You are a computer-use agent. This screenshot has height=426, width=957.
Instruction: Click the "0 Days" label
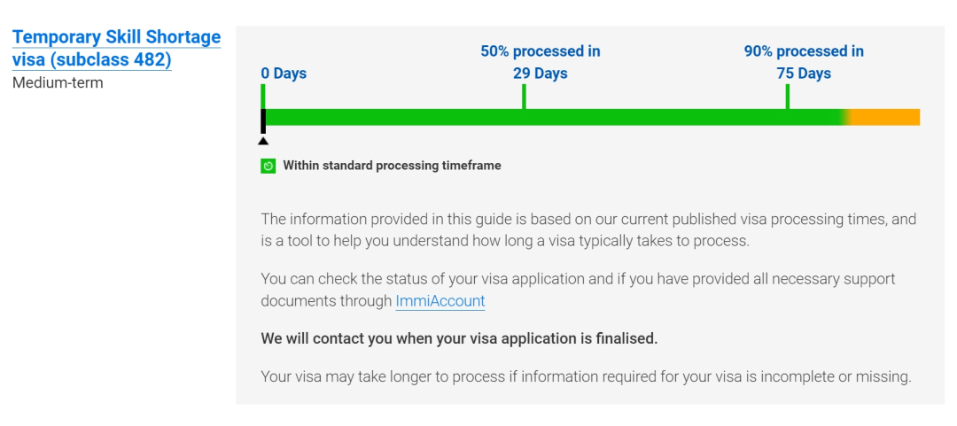click(x=284, y=74)
